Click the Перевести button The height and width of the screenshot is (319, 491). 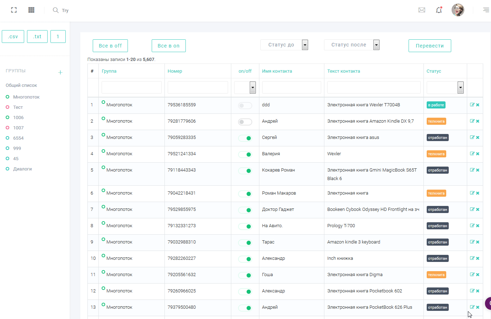(430, 46)
